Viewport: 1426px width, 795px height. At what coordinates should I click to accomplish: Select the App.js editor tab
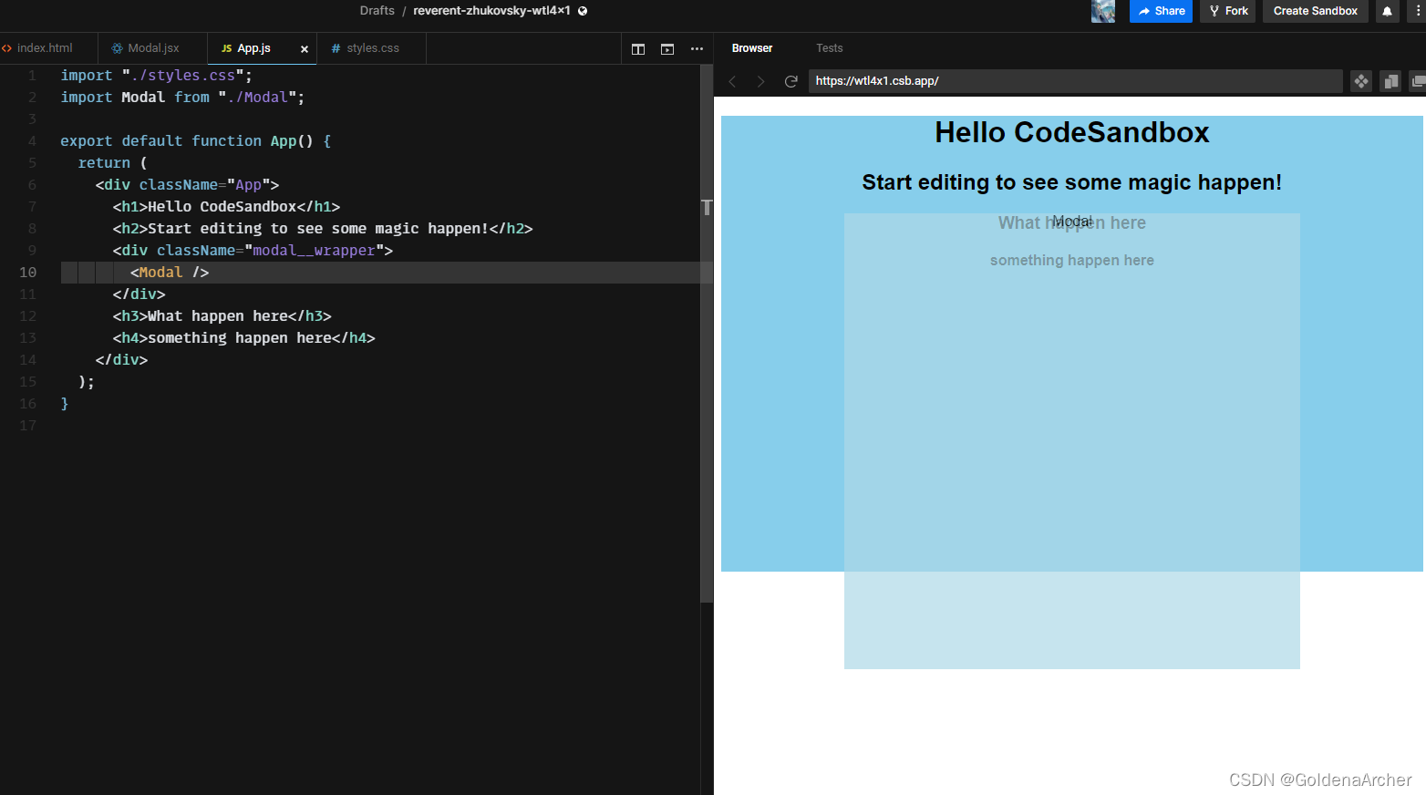pos(253,48)
